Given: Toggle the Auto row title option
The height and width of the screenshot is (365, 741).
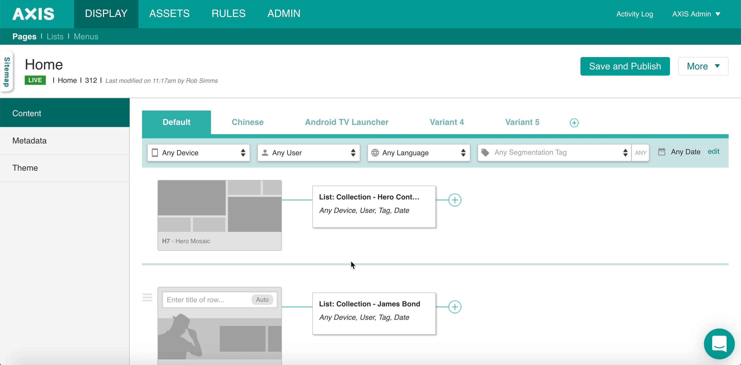Looking at the screenshot, I should (262, 299).
